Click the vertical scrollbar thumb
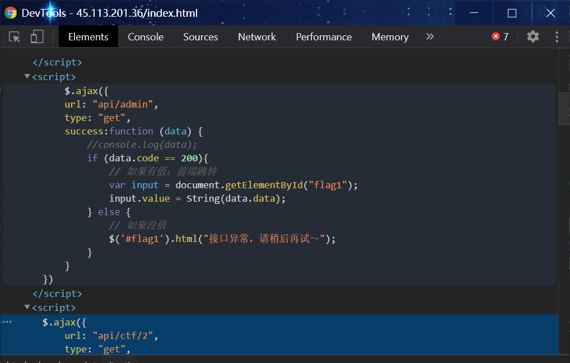 (563, 108)
